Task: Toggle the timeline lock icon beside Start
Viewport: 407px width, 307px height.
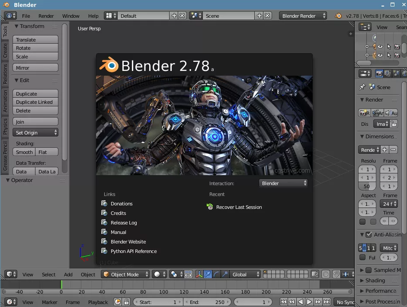Action: (126, 302)
